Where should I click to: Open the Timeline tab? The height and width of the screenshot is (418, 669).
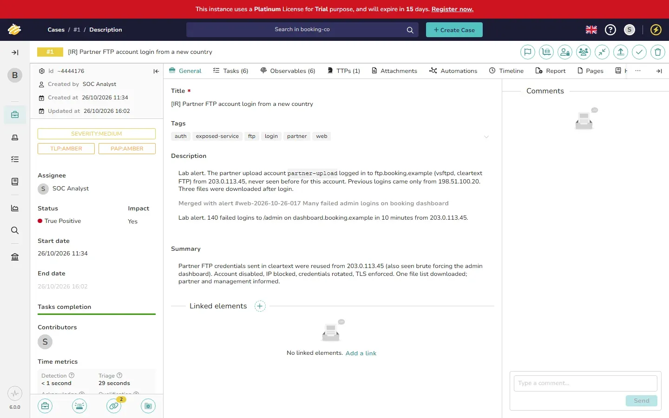tap(506, 71)
